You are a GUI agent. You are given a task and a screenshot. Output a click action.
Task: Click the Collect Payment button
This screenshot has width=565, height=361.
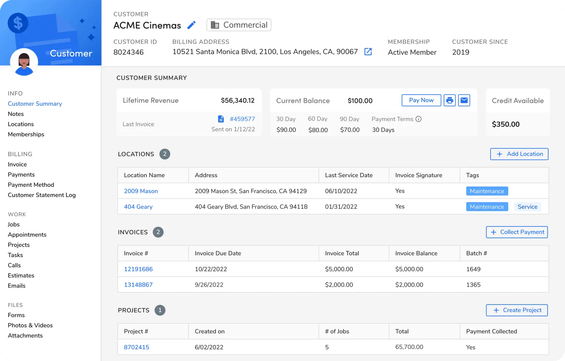point(517,232)
